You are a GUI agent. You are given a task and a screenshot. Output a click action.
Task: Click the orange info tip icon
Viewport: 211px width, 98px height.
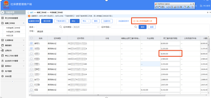pos(29,16)
